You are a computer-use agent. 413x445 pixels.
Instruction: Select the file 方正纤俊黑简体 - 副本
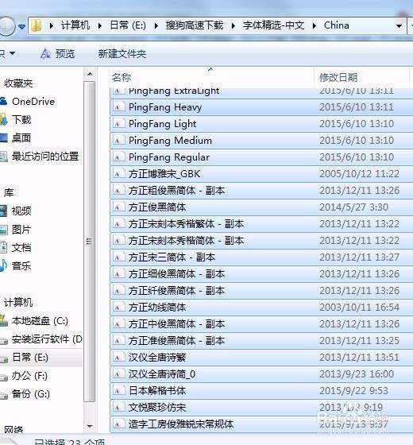click(261, 291)
